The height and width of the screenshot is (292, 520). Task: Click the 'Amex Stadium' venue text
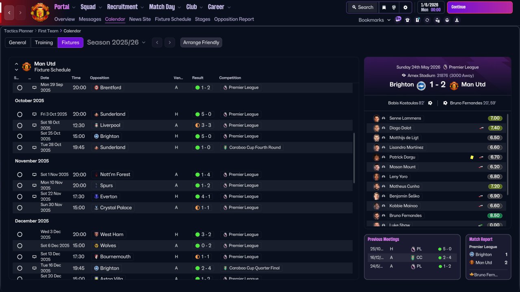[421, 75]
